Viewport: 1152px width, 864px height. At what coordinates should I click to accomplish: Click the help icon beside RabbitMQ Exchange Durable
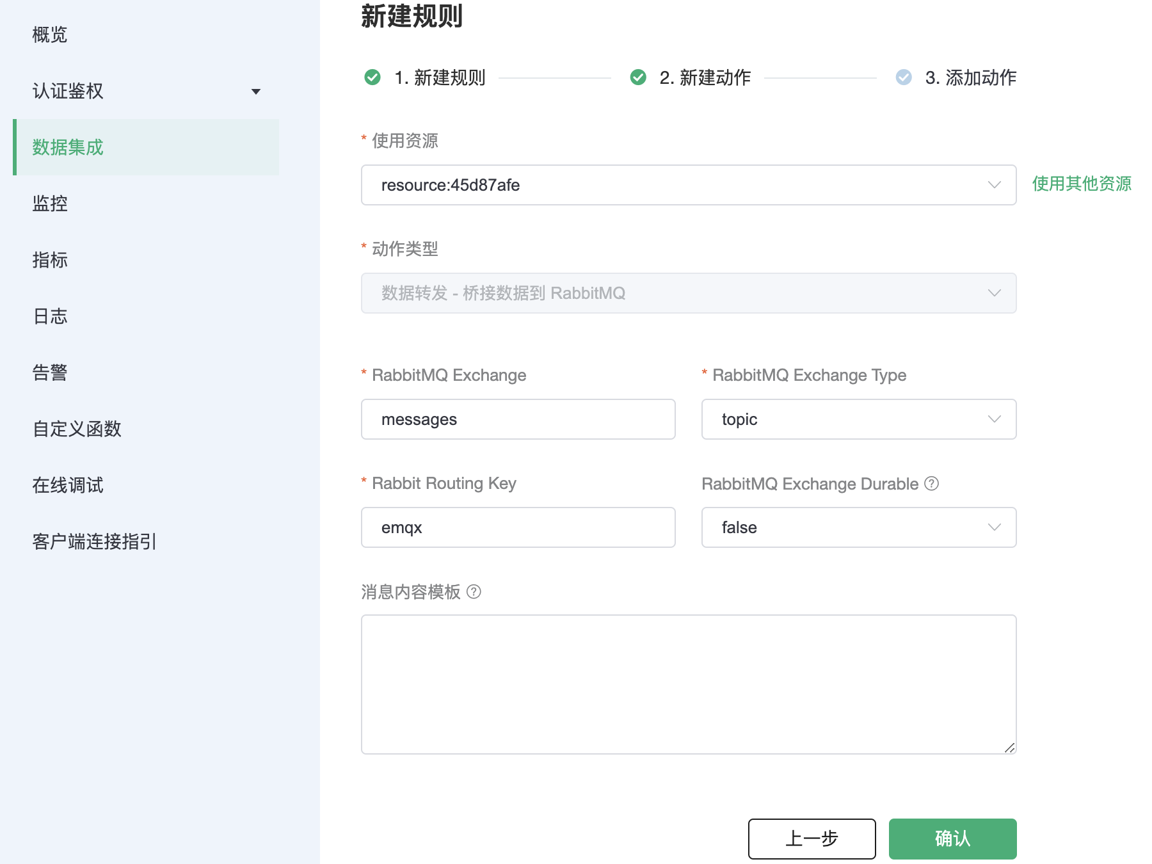(x=932, y=484)
